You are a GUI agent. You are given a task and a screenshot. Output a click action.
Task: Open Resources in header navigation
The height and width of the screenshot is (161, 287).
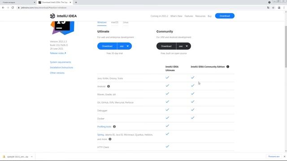(200, 16)
